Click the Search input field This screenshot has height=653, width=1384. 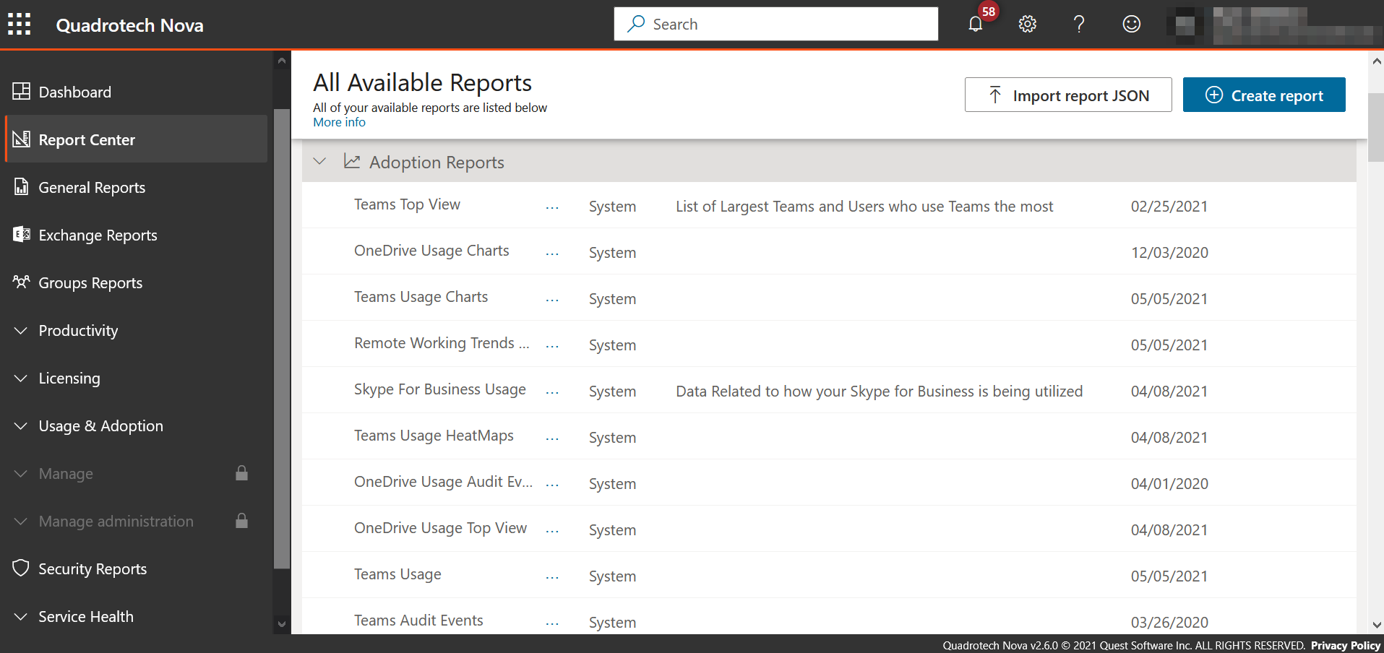click(776, 24)
